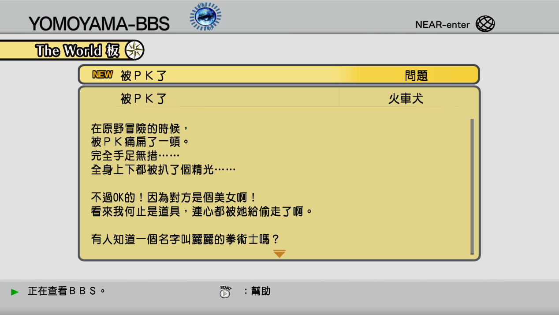Click the NEAR-enter text
559x315 pixels.
pyautogui.click(x=443, y=25)
